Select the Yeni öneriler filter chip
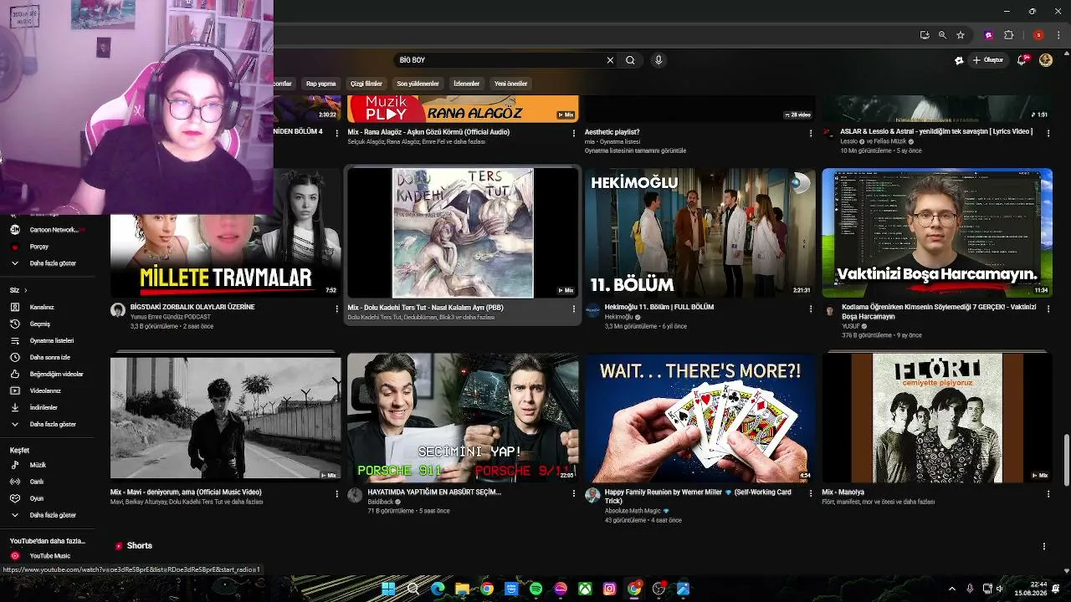1071x602 pixels. pyautogui.click(x=510, y=84)
